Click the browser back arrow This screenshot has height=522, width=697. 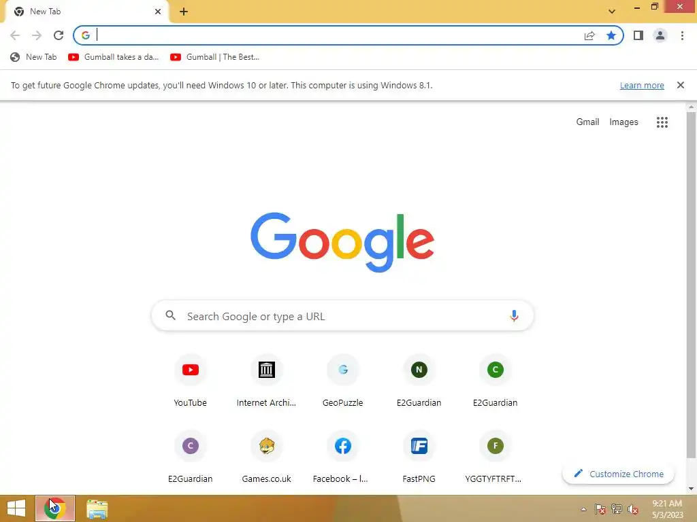point(15,35)
